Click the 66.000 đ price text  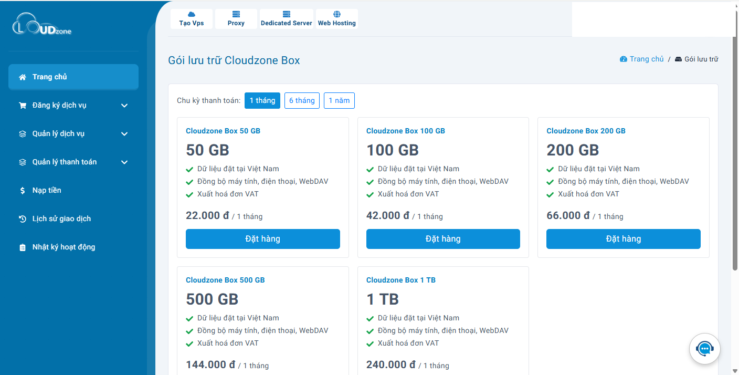pyautogui.click(x=568, y=215)
